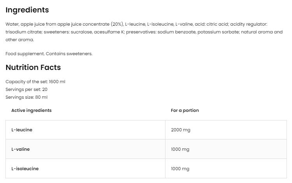Select the L-valine row label in table
This screenshot has width=292, height=183.
(20, 149)
